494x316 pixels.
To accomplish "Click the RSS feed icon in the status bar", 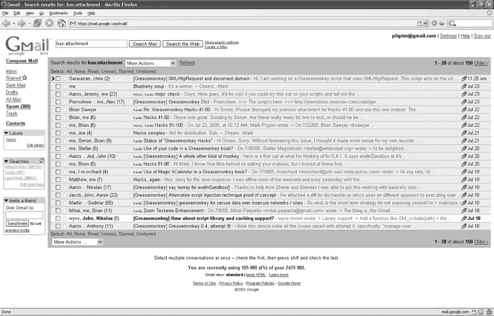I will point(481,312).
